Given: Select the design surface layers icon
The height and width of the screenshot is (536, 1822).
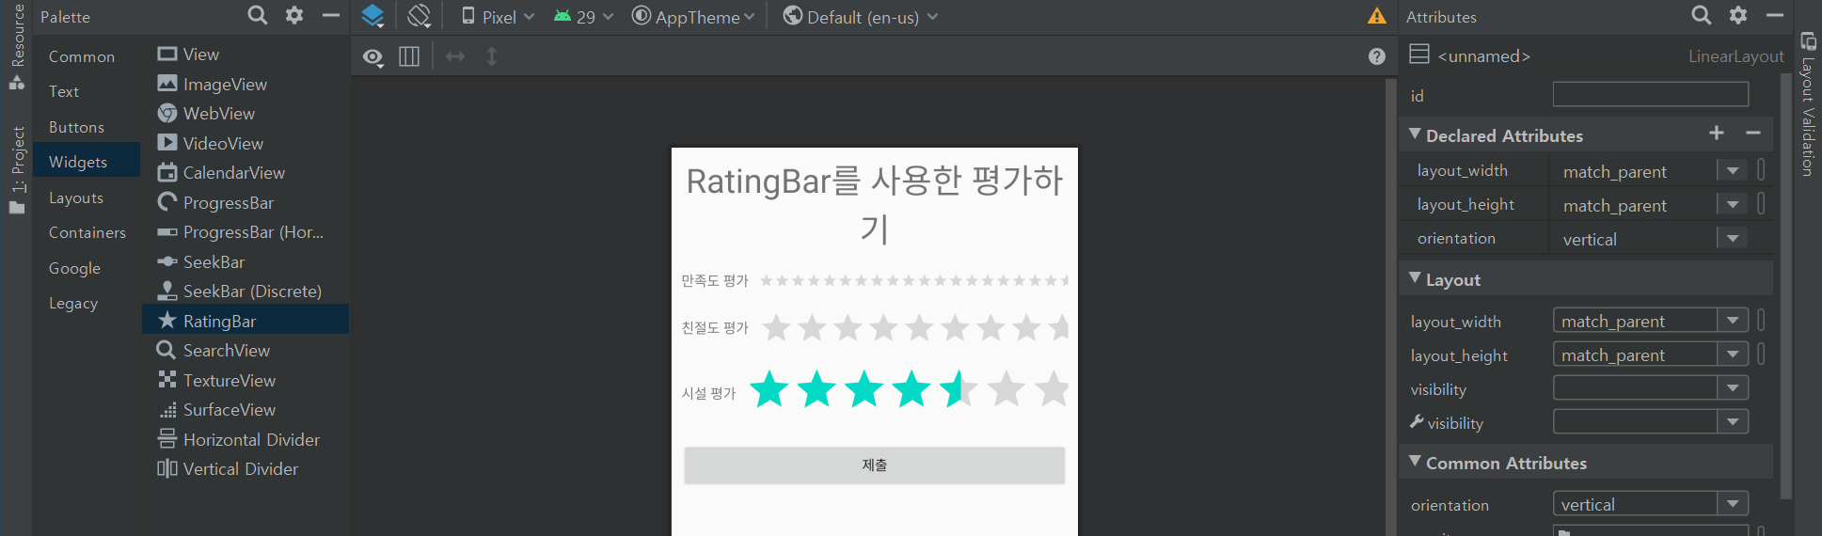Looking at the screenshot, I should tap(372, 16).
